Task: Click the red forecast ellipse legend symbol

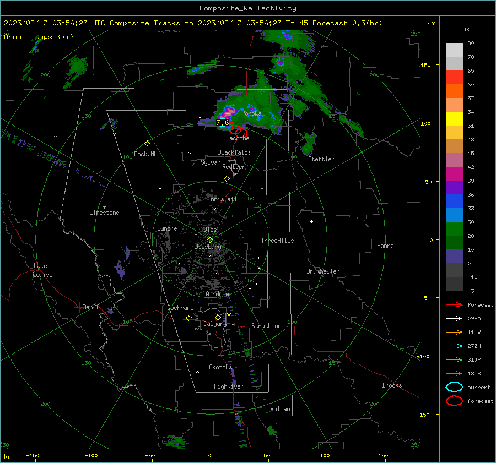Action: (454, 401)
